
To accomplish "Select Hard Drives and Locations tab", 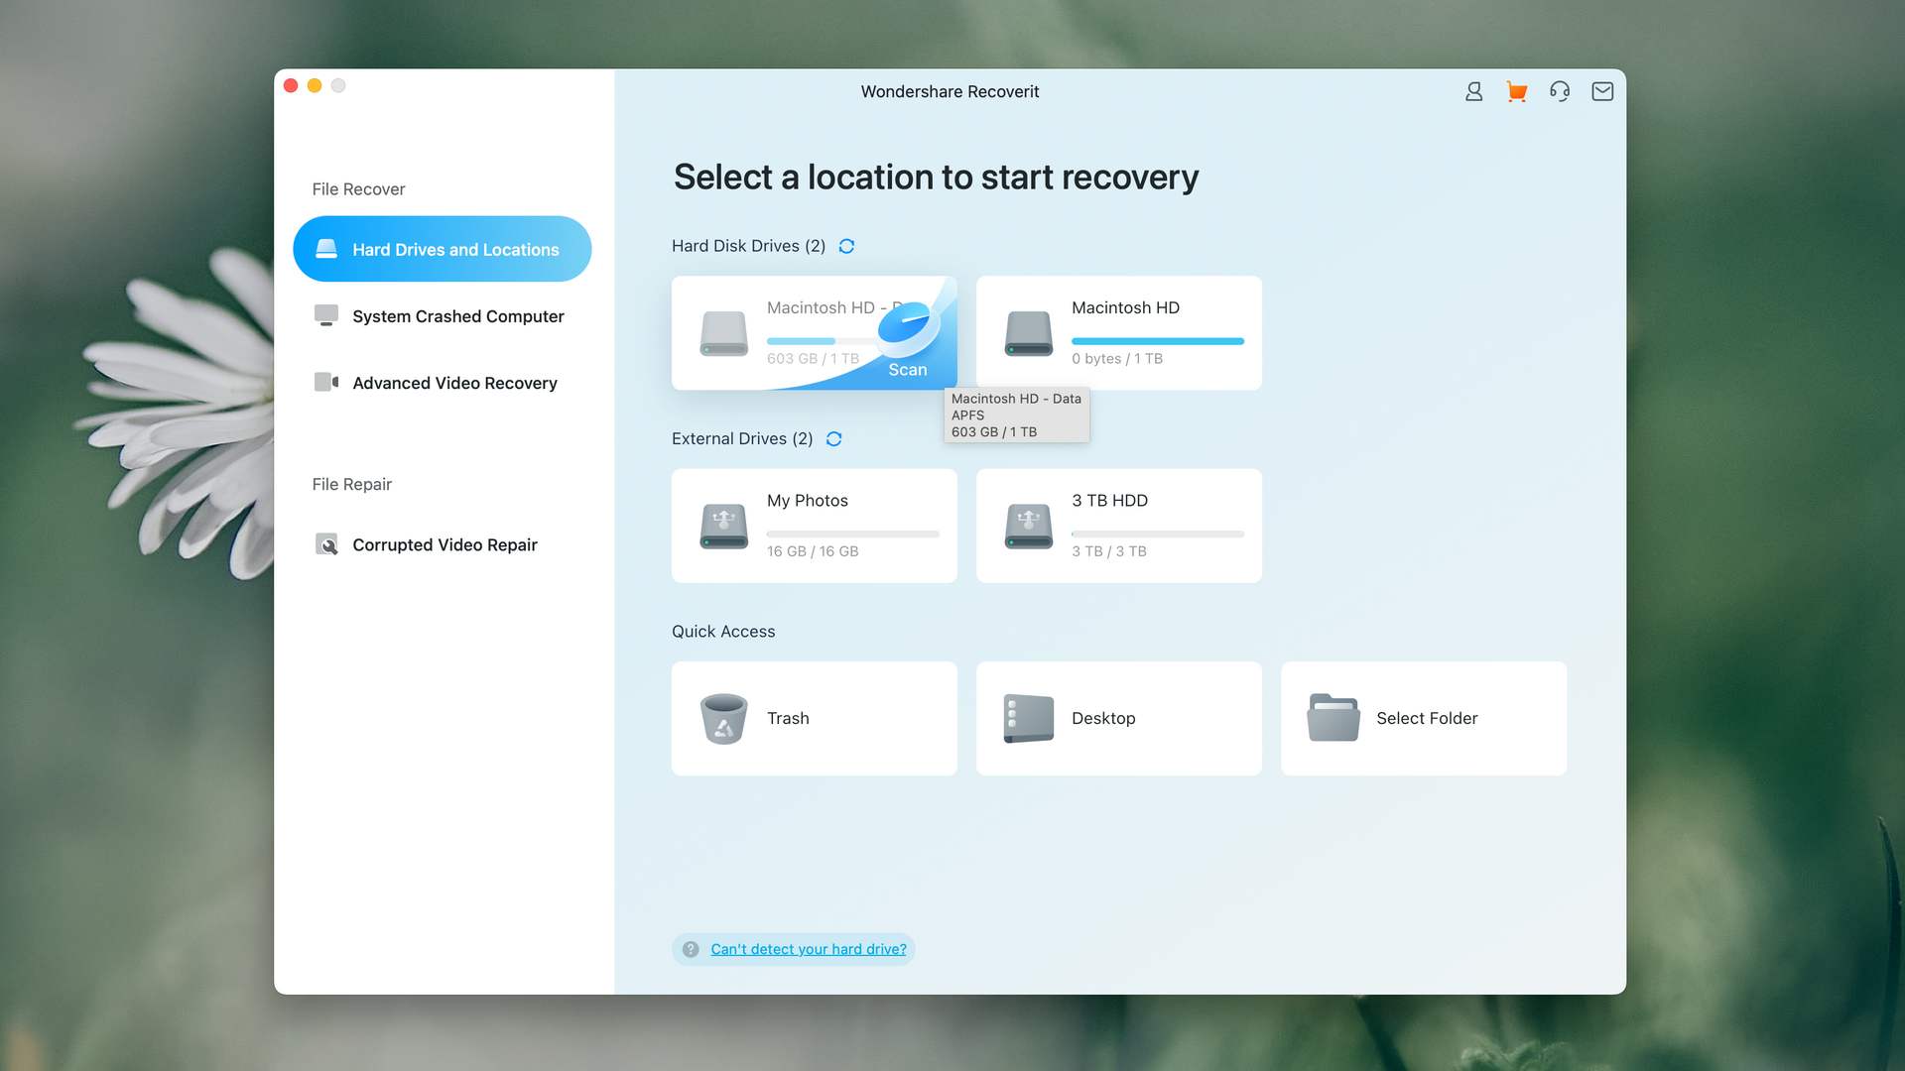I will 443,249.
